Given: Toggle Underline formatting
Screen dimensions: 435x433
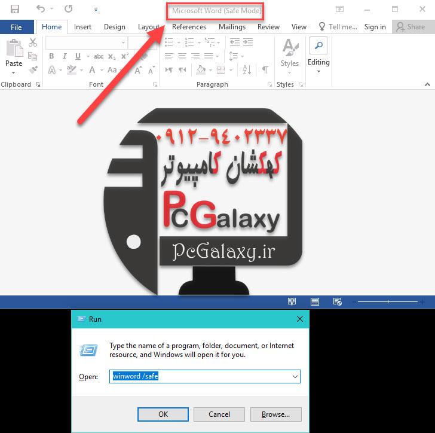Looking at the screenshot, I should point(78,56).
